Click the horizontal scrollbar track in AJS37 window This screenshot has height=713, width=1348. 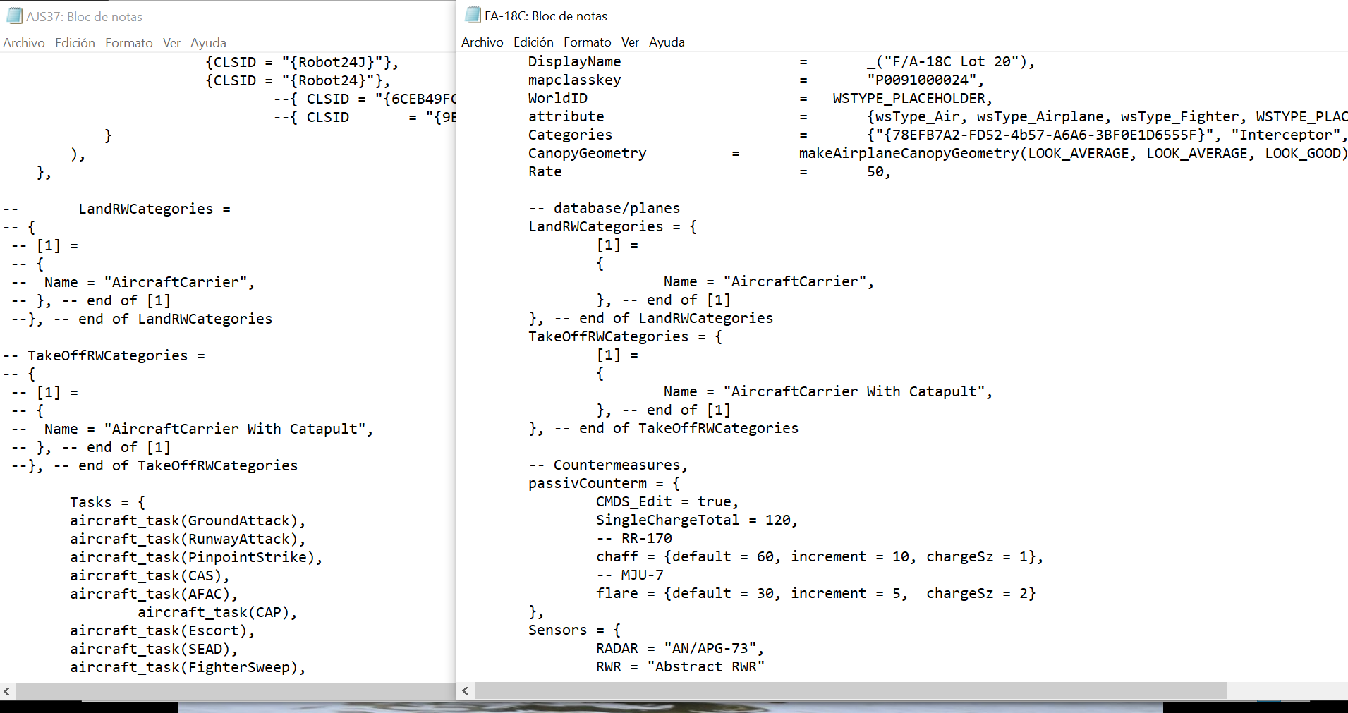pos(236,691)
